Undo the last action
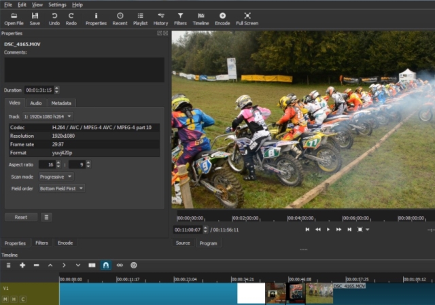435x305 pixels. click(x=54, y=19)
